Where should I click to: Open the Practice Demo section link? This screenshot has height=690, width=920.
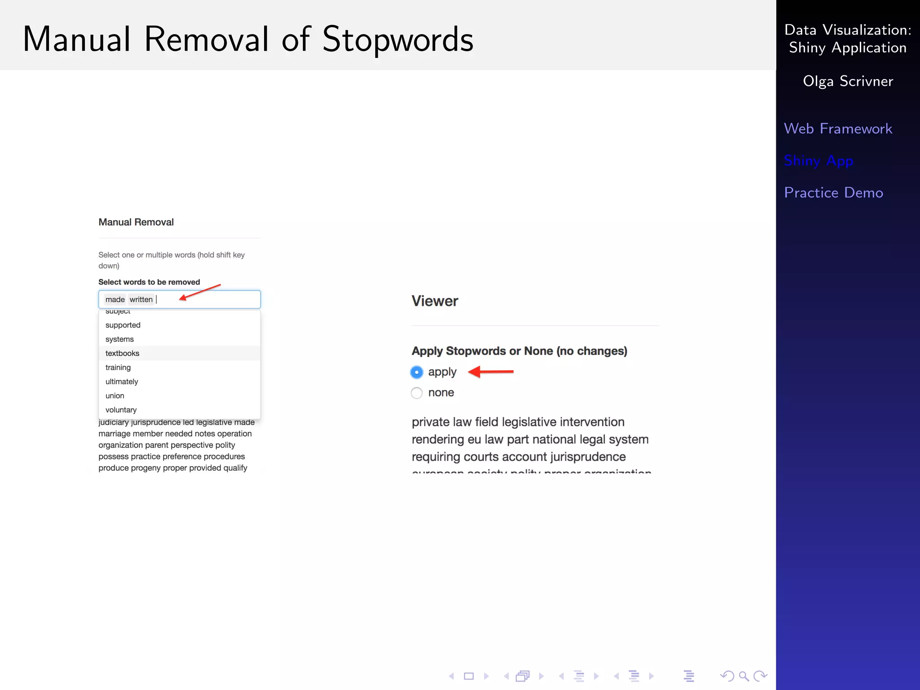[834, 192]
